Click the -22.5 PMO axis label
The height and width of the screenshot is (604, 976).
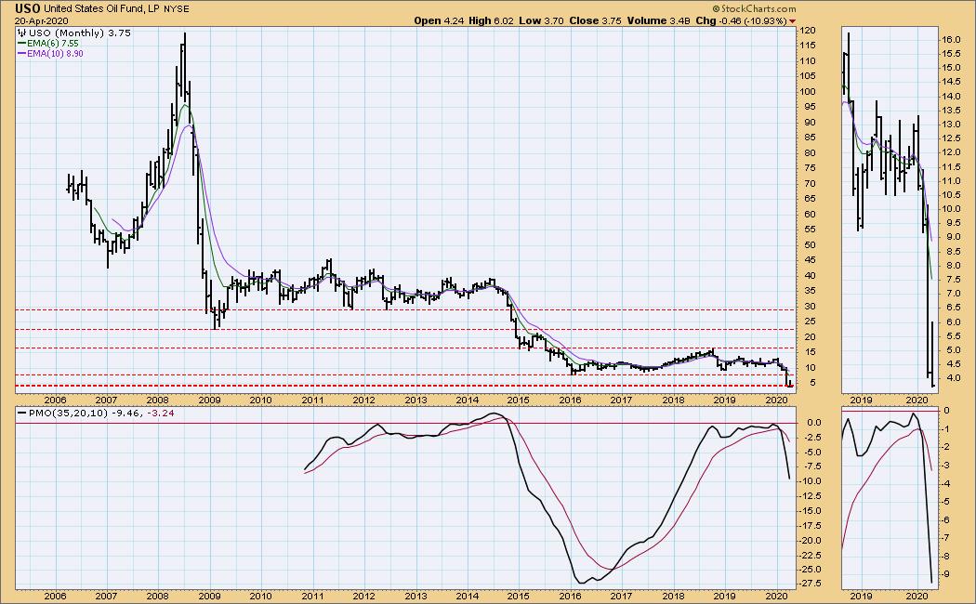coord(809,555)
